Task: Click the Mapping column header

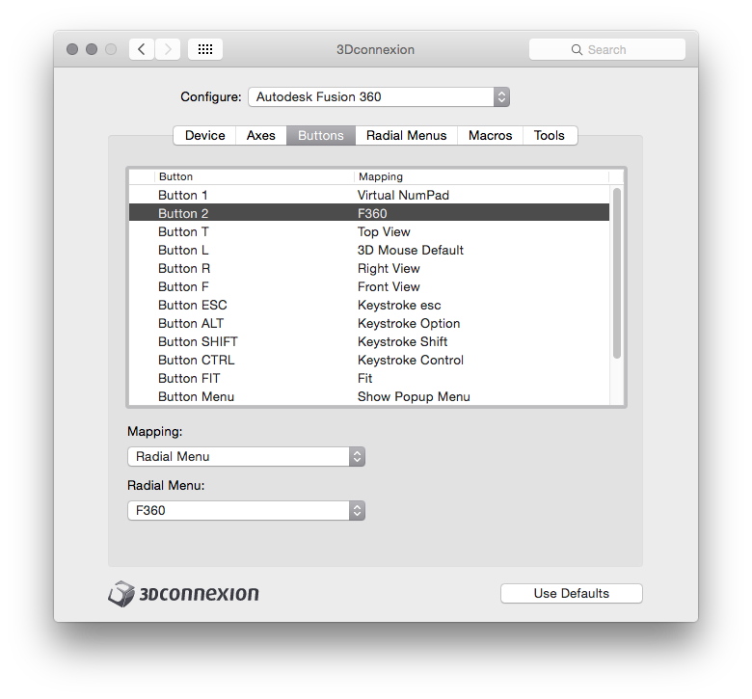Action: tap(481, 176)
